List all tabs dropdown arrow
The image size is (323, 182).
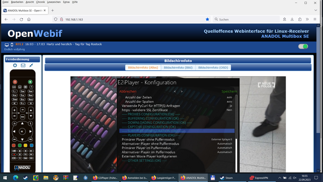click(x=315, y=10)
